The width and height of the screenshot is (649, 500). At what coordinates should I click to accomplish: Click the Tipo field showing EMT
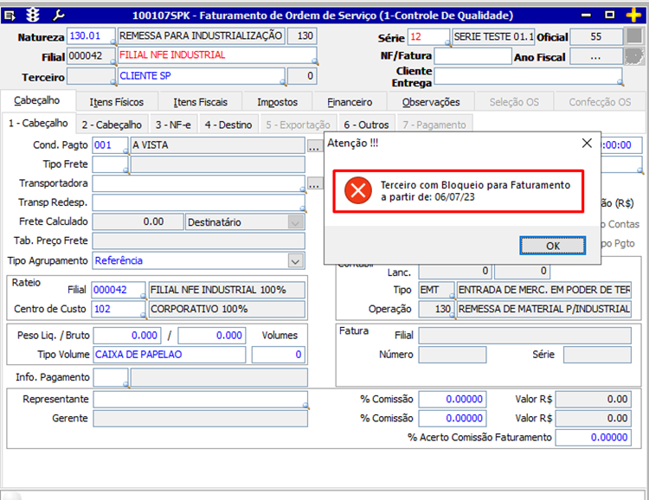436,290
